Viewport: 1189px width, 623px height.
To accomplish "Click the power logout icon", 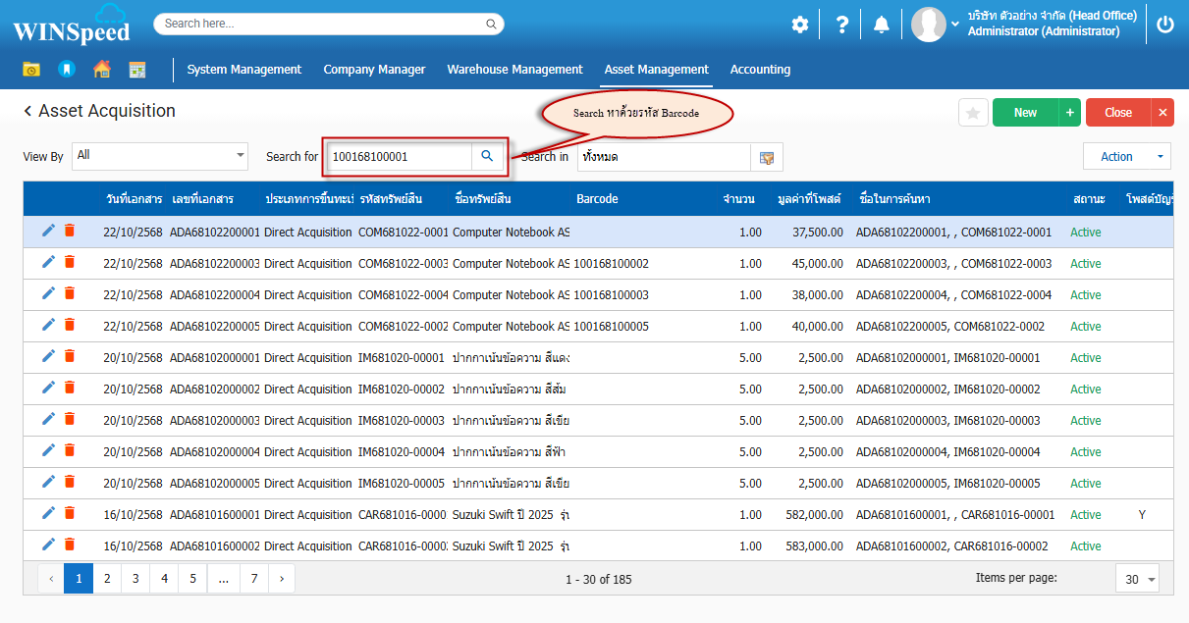I will pos(1165,25).
